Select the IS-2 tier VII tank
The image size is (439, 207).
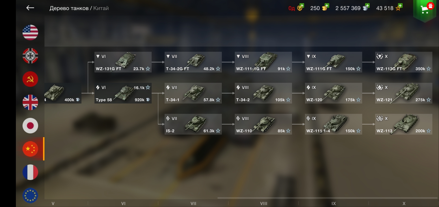(x=193, y=124)
